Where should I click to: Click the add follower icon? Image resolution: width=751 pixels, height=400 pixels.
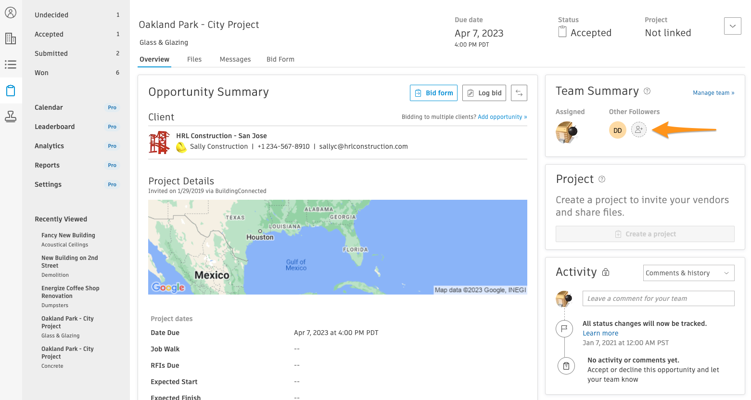click(x=638, y=130)
